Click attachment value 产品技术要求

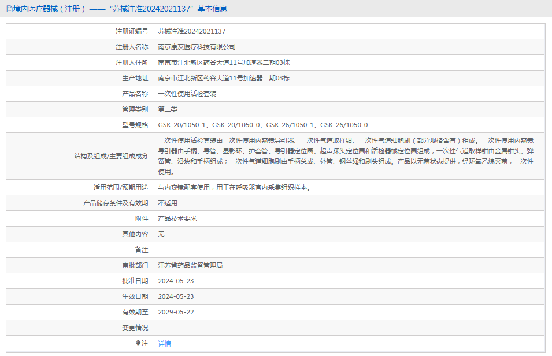pyautogui.click(x=177, y=218)
